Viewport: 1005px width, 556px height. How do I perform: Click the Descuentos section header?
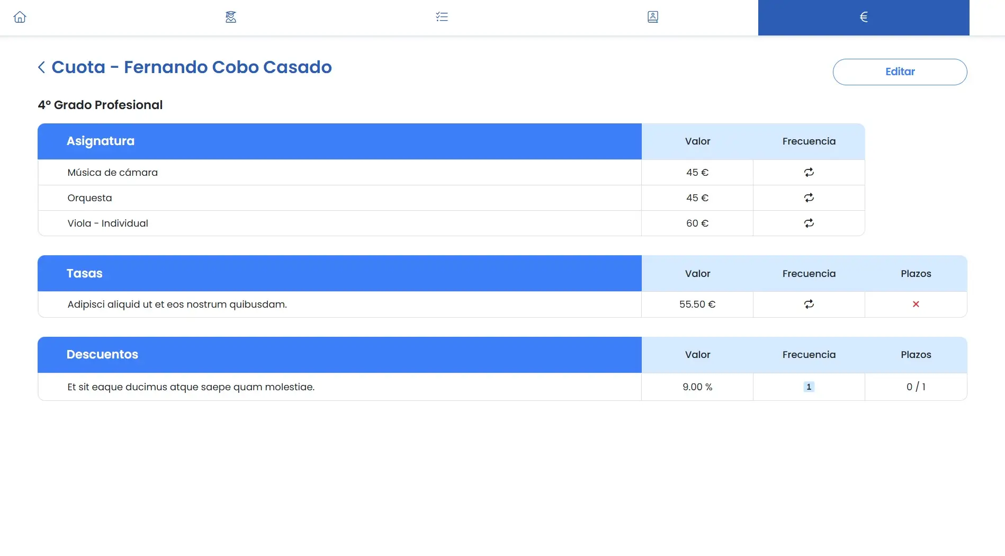point(102,355)
